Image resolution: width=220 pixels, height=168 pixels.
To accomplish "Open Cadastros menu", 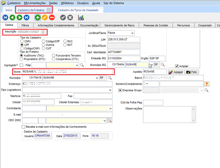I will 14,3.
